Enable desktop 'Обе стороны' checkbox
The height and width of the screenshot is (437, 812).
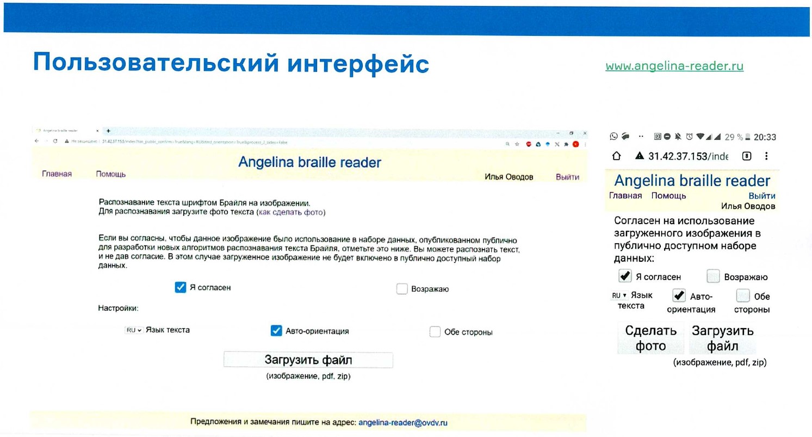[435, 332]
